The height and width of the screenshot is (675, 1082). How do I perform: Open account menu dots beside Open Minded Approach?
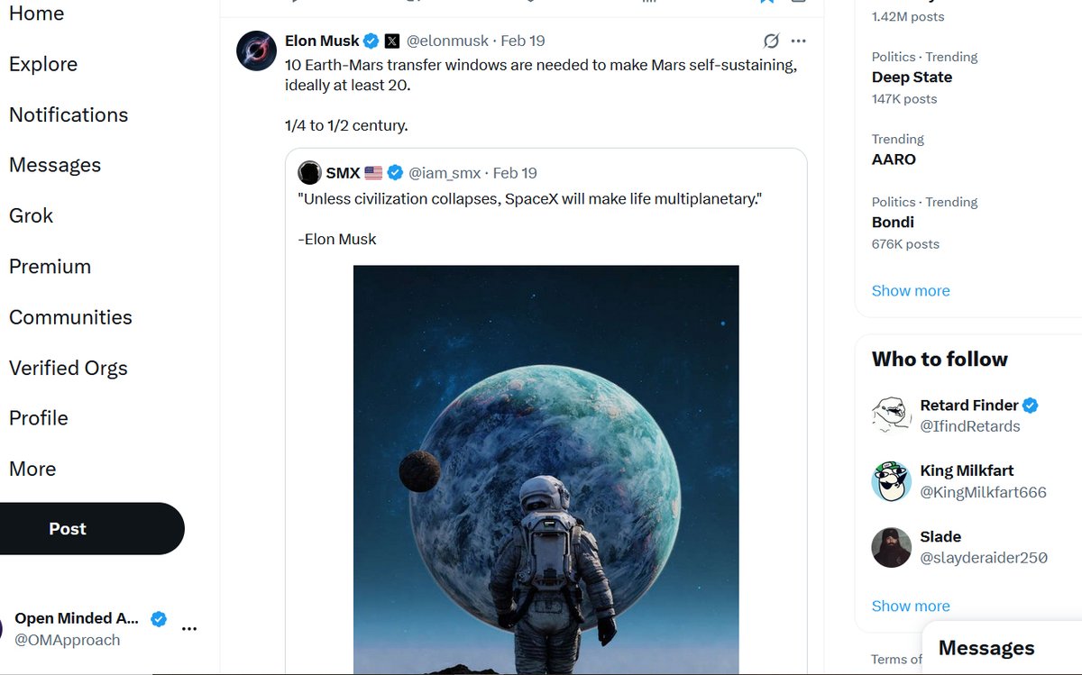coord(189,628)
